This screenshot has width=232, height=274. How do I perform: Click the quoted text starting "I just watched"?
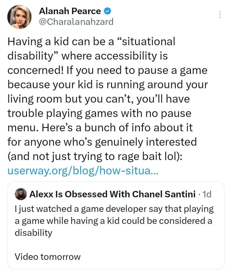click(x=114, y=209)
